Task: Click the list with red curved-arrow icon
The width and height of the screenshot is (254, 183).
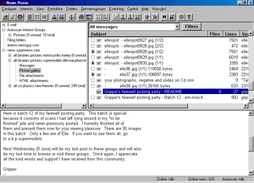Action: click(x=155, y=17)
